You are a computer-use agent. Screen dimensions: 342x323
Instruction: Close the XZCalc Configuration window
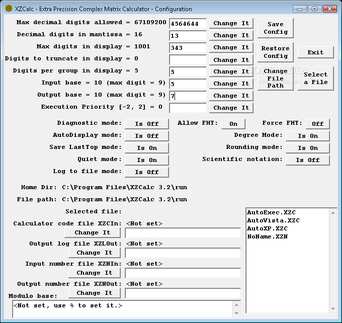click(329, 9)
